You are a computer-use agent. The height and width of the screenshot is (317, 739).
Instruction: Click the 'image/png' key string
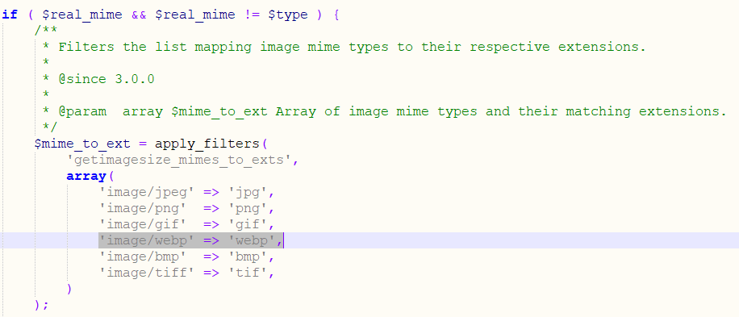pyautogui.click(x=143, y=208)
